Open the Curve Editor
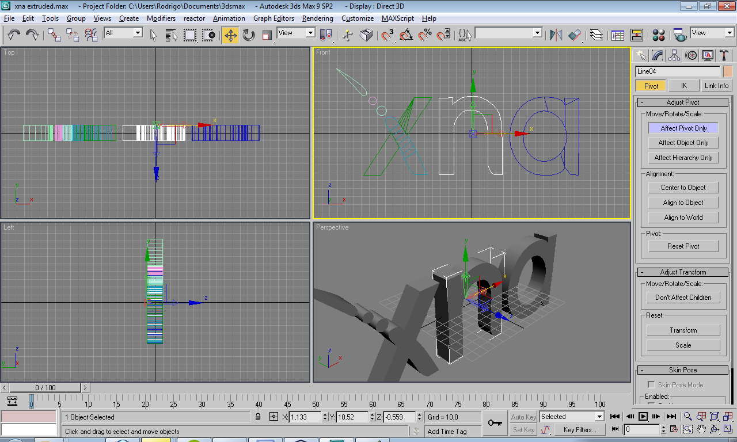The image size is (737, 442). pos(618,35)
